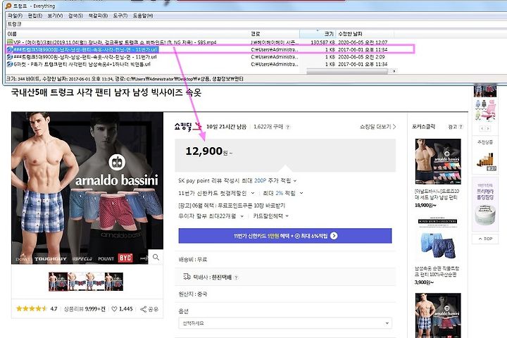Click the heart like icon with 1,445
This screenshot has width=507, height=338.
point(114,309)
